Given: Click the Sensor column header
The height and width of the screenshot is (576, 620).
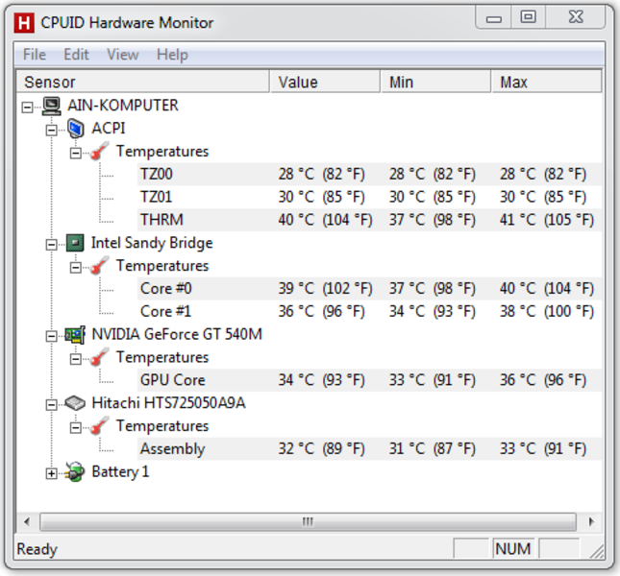Looking at the screenshot, I should pyautogui.click(x=144, y=83).
